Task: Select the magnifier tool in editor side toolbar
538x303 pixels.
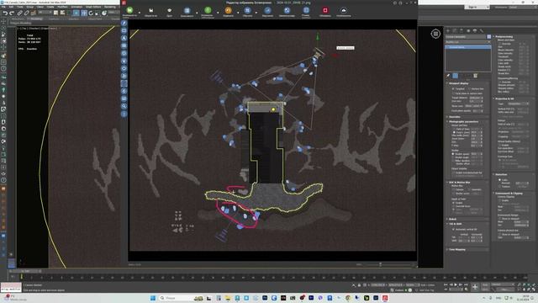Action: click(x=124, y=107)
